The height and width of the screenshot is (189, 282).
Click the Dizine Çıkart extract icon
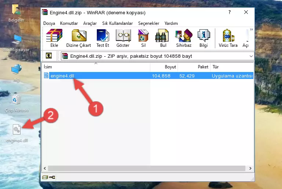[78, 38]
